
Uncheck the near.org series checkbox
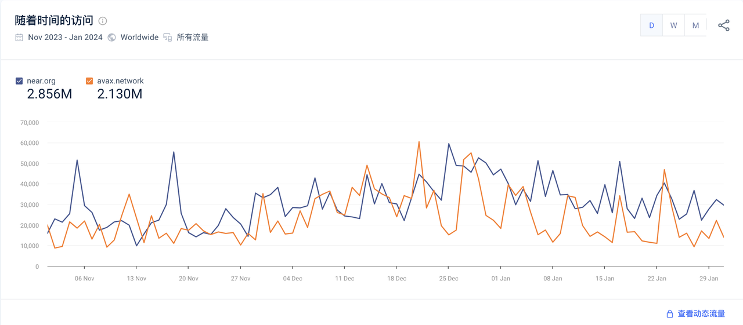pyautogui.click(x=19, y=81)
